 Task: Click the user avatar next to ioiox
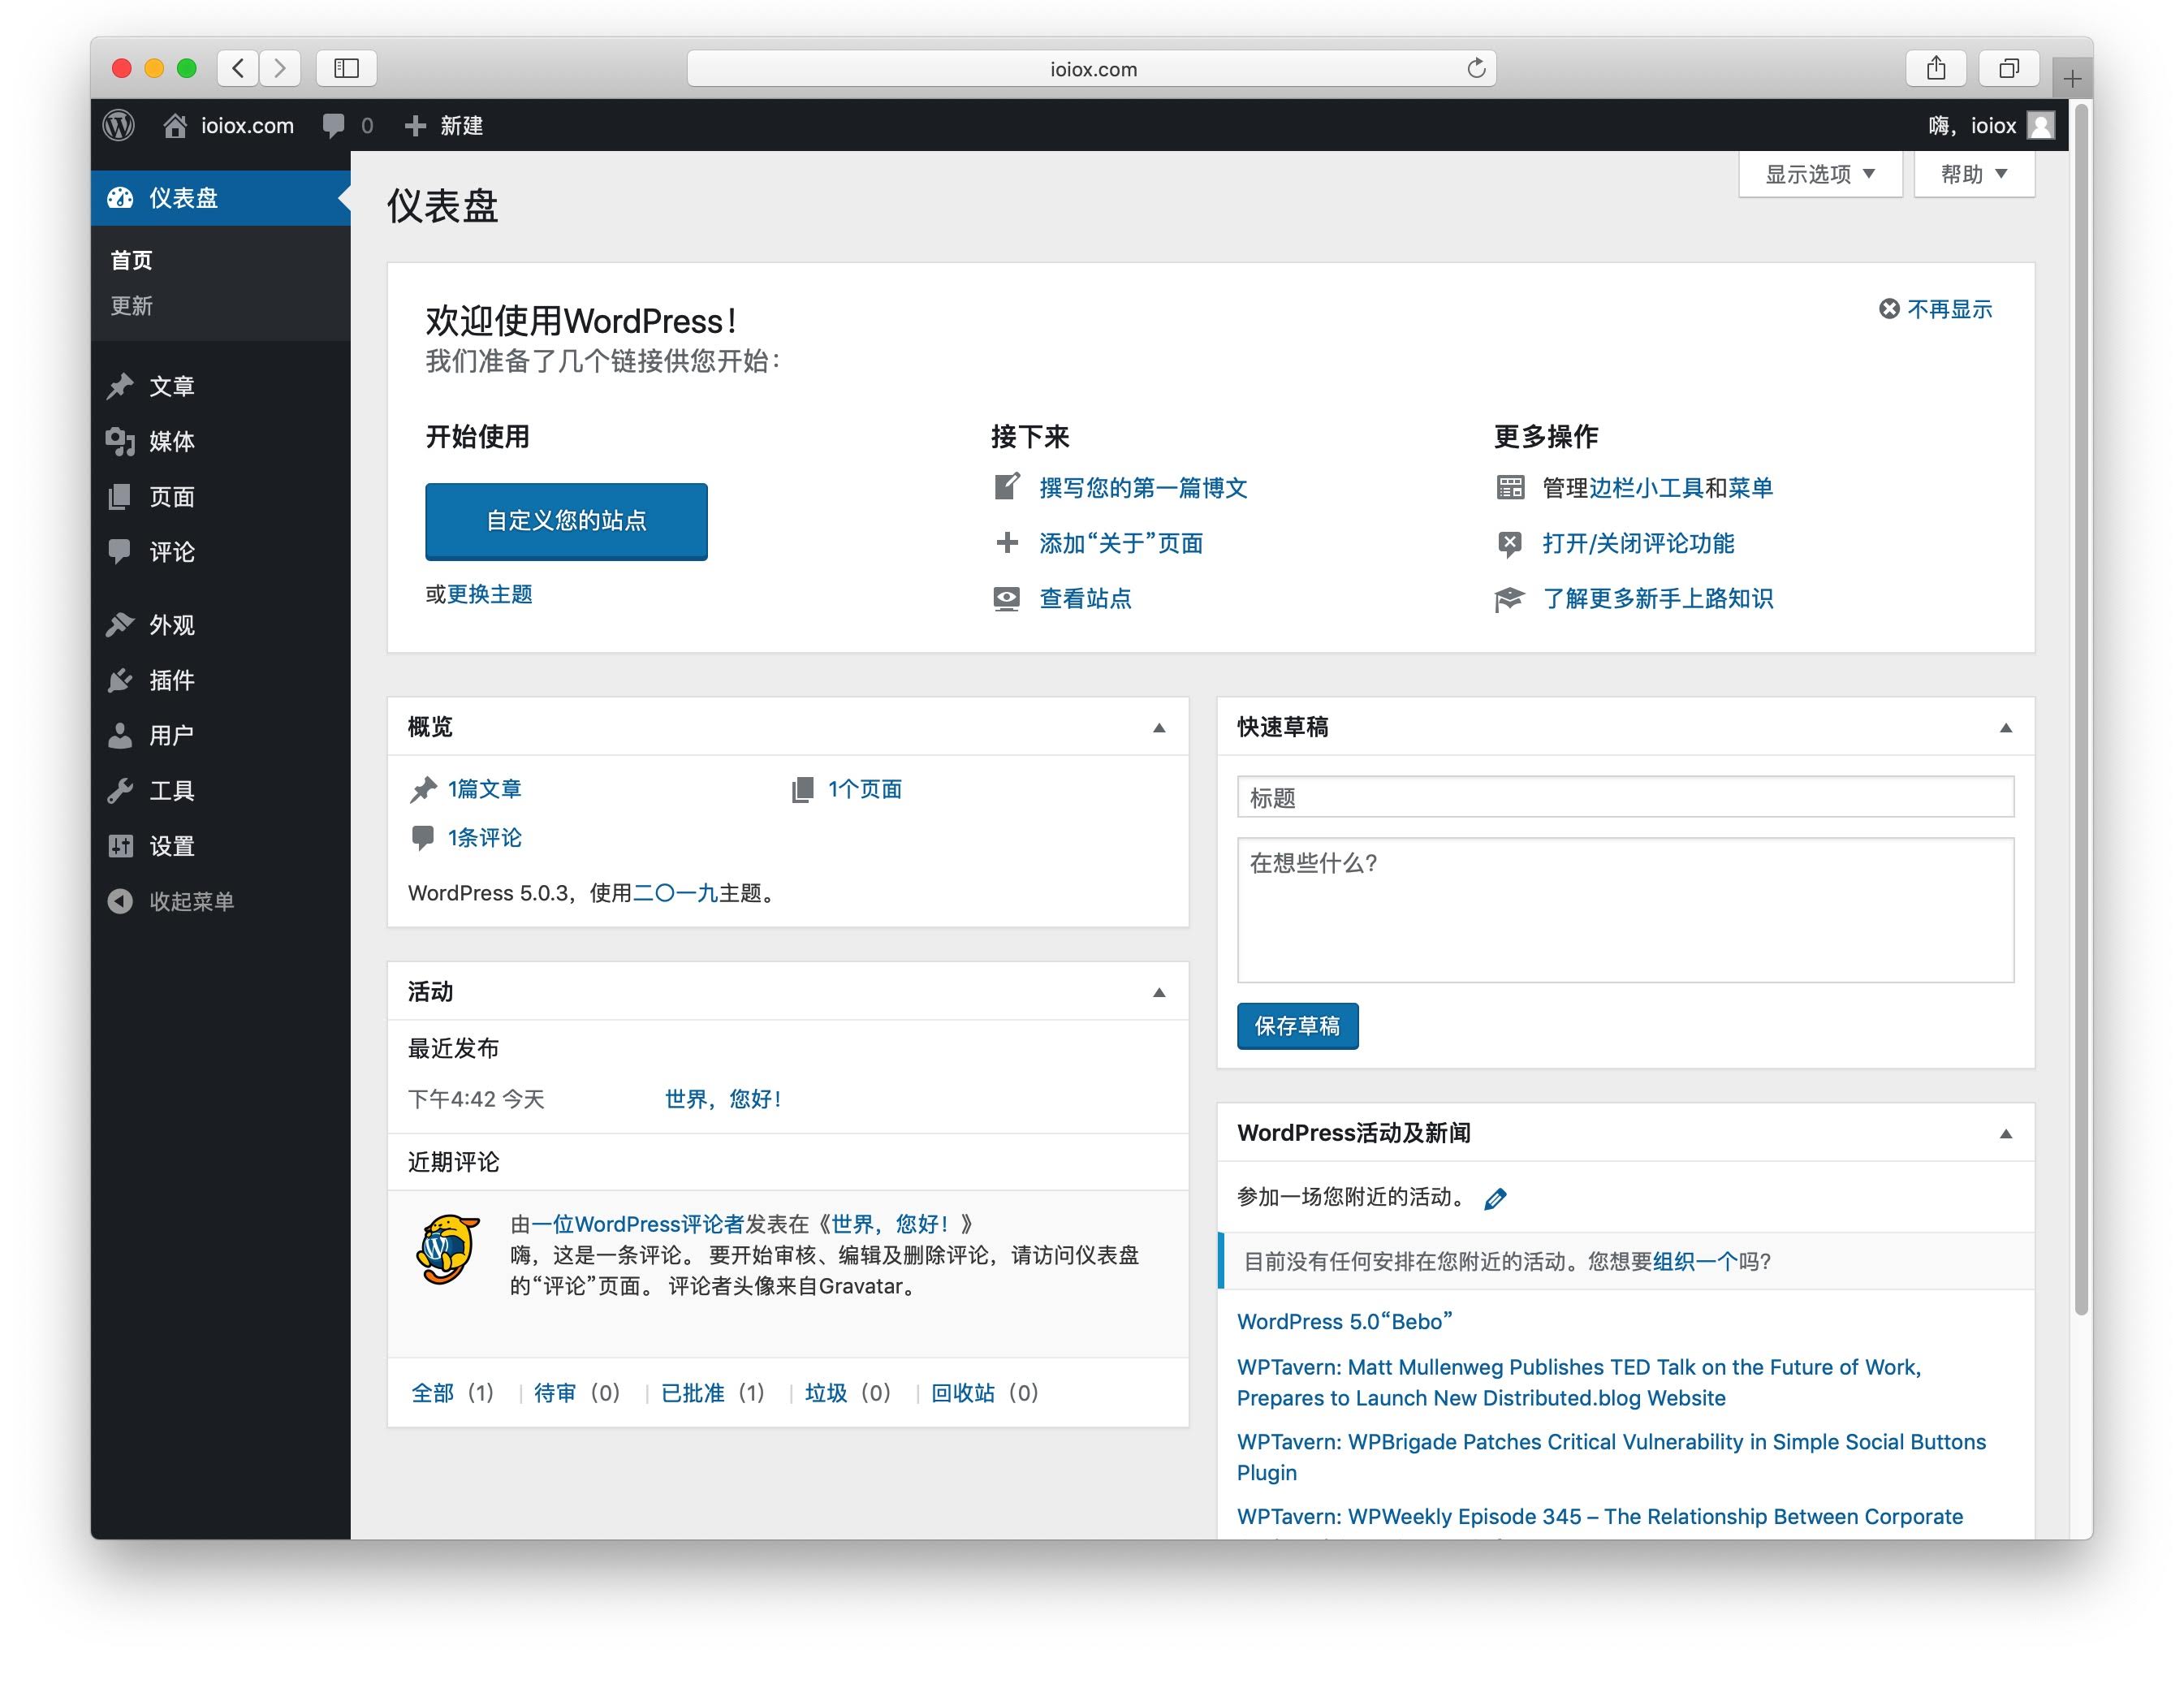coord(2040,125)
